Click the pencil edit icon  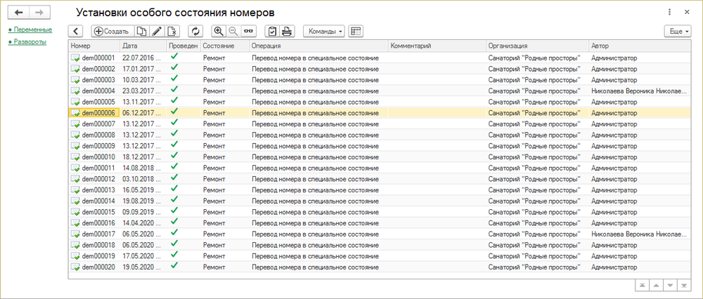(157, 32)
